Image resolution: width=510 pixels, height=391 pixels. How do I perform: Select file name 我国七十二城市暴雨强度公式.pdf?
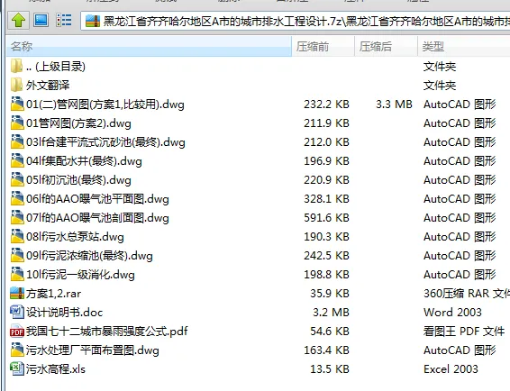tap(107, 332)
